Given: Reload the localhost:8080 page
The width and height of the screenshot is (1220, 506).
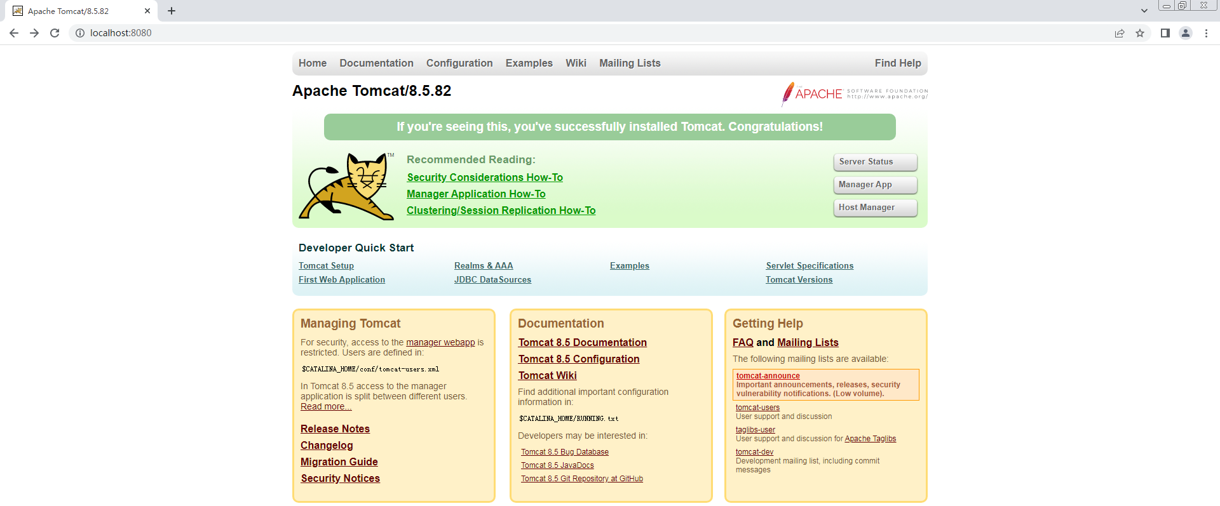Looking at the screenshot, I should tap(55, 33).
